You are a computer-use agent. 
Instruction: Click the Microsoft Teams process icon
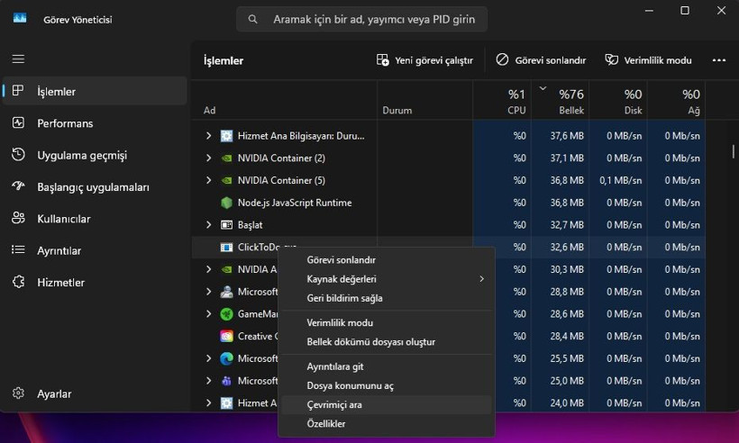tap(227, 381)
